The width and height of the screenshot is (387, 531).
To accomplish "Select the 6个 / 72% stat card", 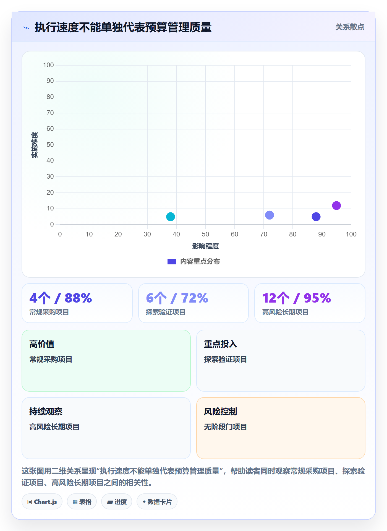I will (x=193, y=303).
